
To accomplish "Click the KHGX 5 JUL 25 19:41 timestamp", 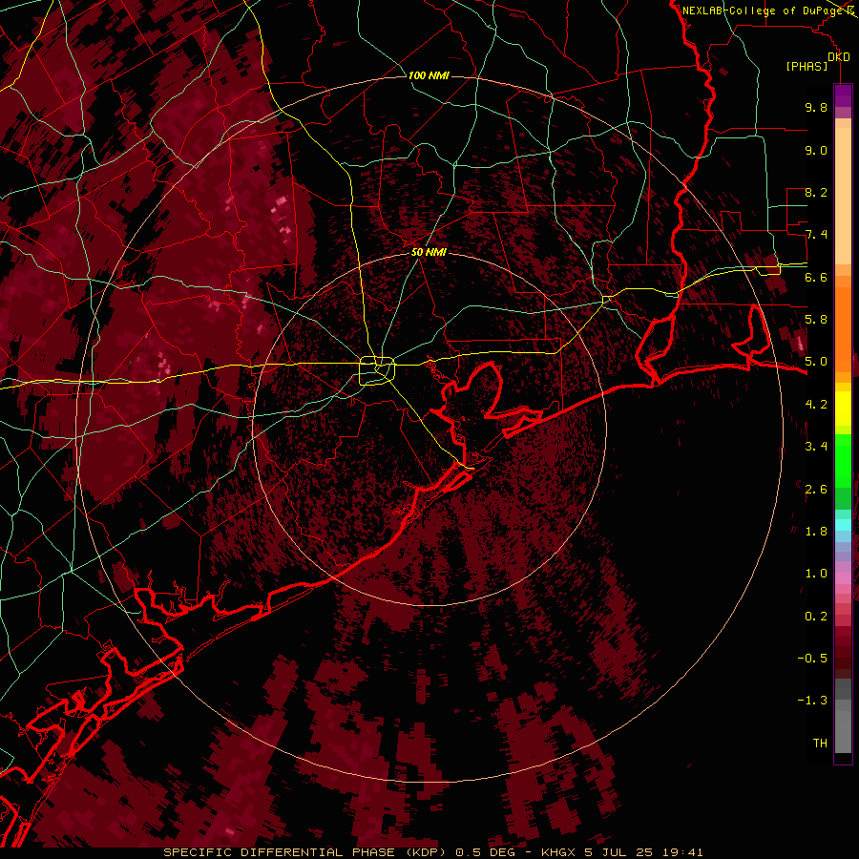I will click(621, 852).
